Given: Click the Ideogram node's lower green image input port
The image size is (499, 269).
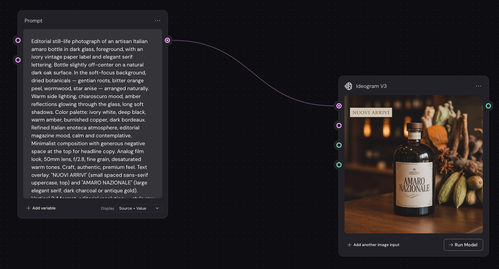Looking at the screenshot, I should (339, 165).
